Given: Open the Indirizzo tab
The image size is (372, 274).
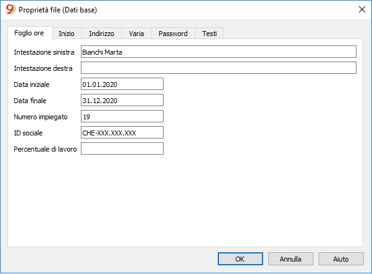Looking at the screenshot, I should coord(101,34).
